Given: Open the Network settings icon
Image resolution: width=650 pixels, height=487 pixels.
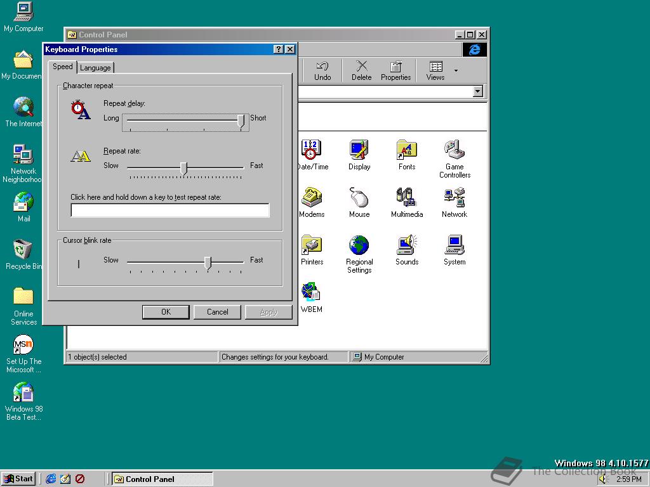Looking at the screenshot, I should pos(454,198).
